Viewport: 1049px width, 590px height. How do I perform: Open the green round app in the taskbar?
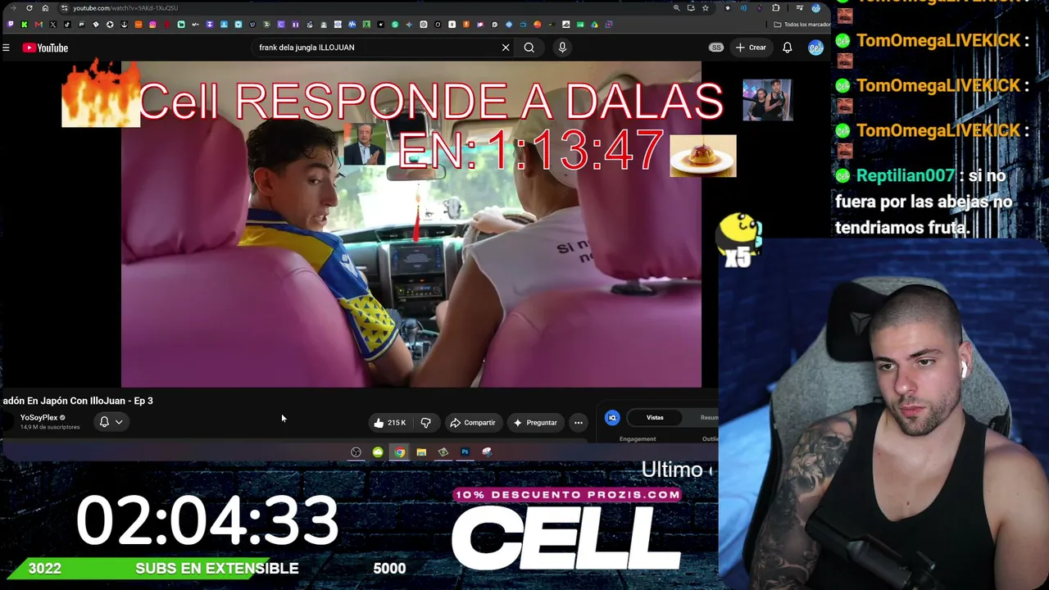[x=378, y=452]
